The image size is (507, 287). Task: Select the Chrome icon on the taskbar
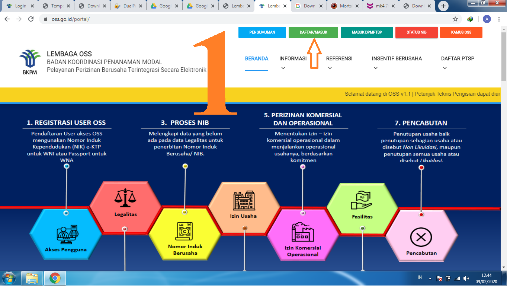54,278
